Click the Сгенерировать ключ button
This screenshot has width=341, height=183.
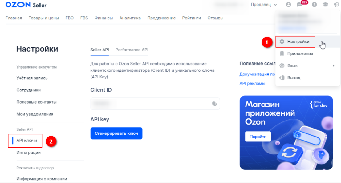pyautogui.click(x=116, y=133)
